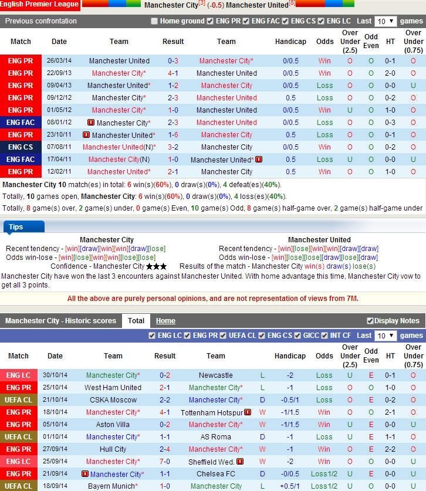Click red card icon beside Manchester United 23/10/11
This screenshot has width=426, height=491.
pyautogui.click(x=86, y=135)
